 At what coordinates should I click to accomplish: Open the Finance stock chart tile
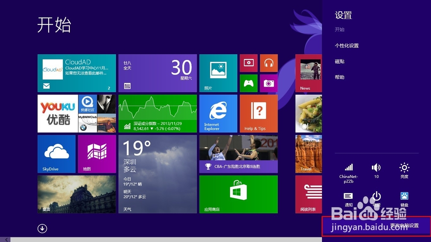point(157,113)
